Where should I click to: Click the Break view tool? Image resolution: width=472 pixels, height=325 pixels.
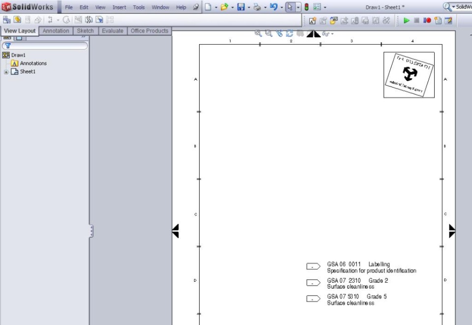pyautogui.click(x=89, y=20)
